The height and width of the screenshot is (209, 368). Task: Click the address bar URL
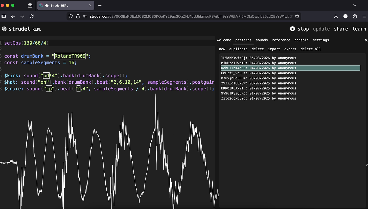coord(191,16)
